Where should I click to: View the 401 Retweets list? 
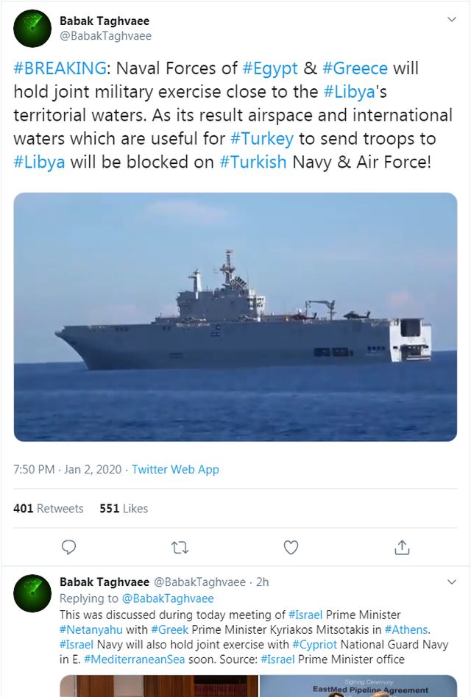pos(49,508)
